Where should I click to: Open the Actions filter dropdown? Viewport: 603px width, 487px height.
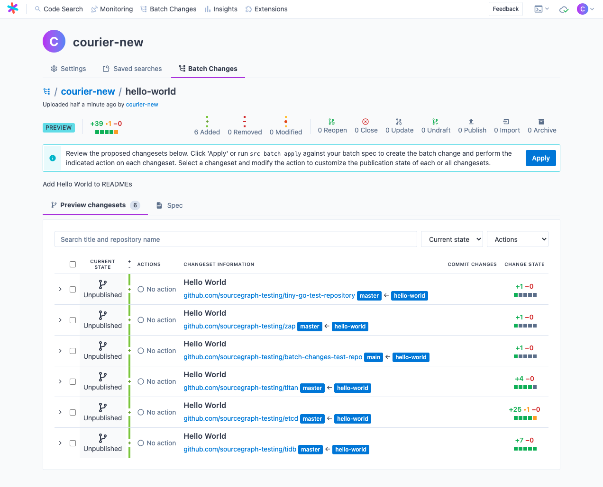(517, 239)
